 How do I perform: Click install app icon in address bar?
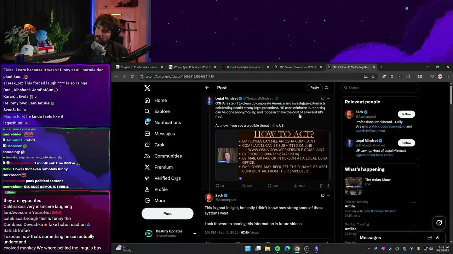click(366, 76)
